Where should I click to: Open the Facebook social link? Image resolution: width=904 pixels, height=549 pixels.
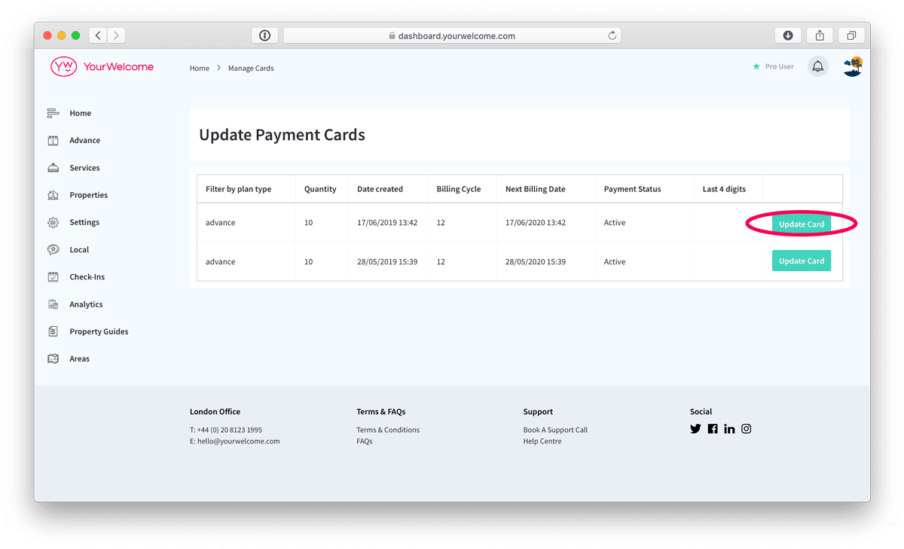(x=713, y=429)
